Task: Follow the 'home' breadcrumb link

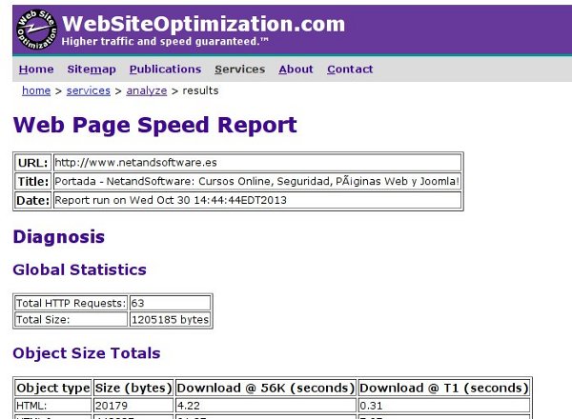Action: [x=36, y=90]
